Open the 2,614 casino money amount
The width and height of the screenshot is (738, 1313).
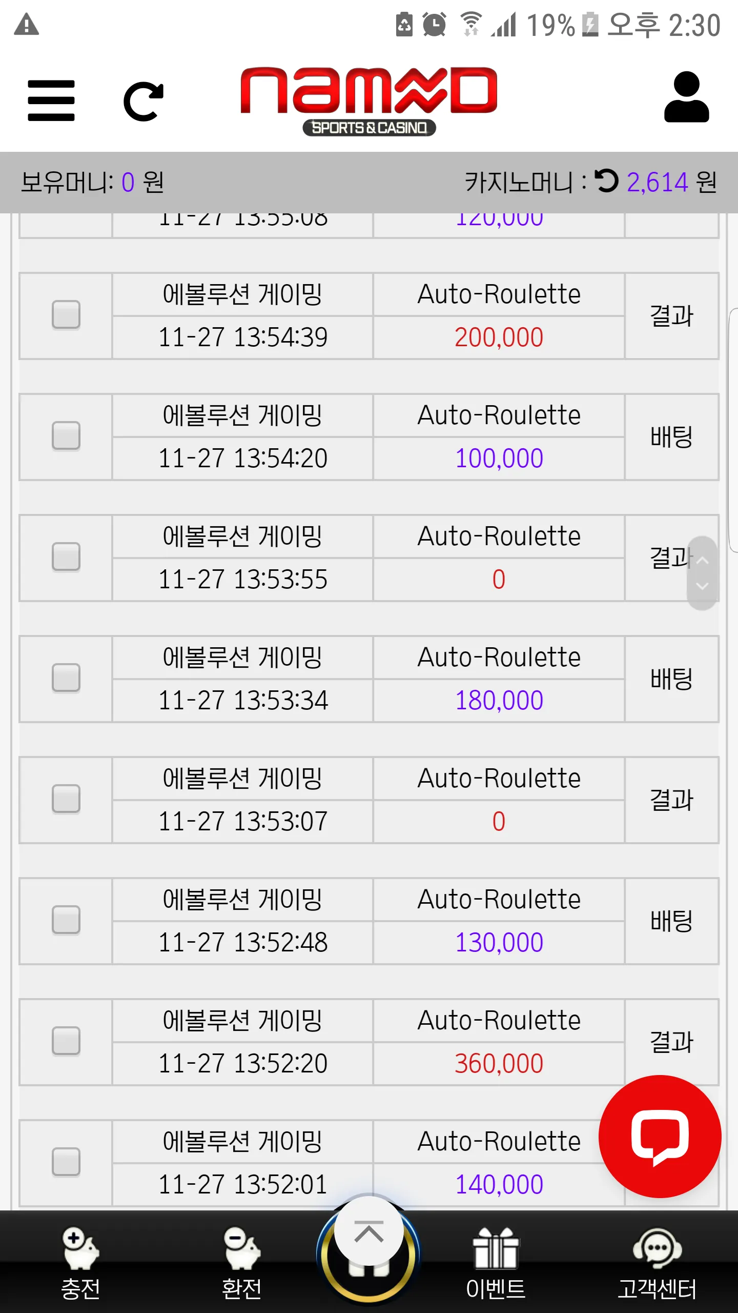[x=658, y=182]
